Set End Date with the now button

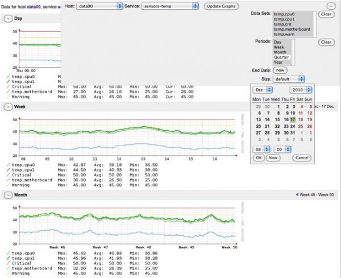(x=280, y=70)
